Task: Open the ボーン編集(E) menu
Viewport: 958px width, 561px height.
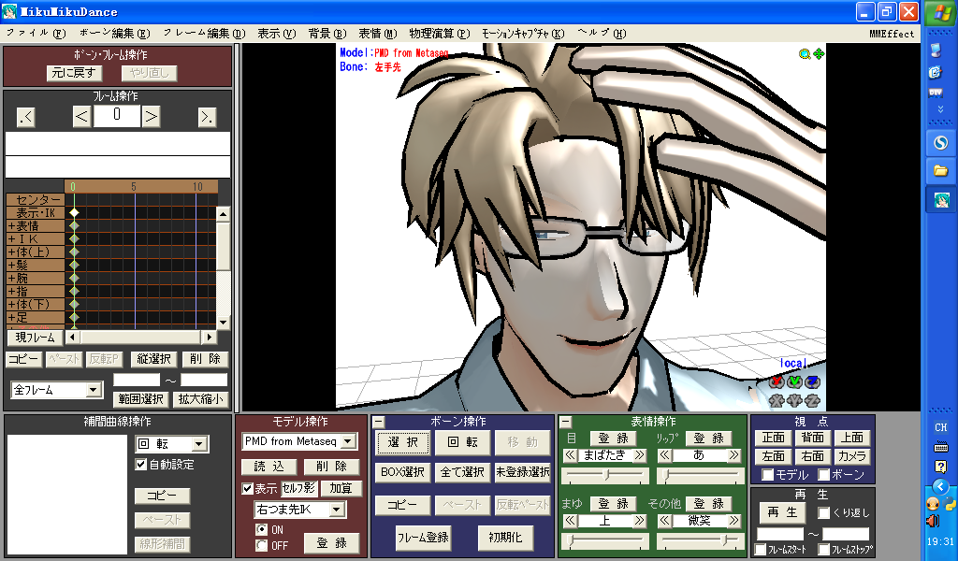Action: 115,33
